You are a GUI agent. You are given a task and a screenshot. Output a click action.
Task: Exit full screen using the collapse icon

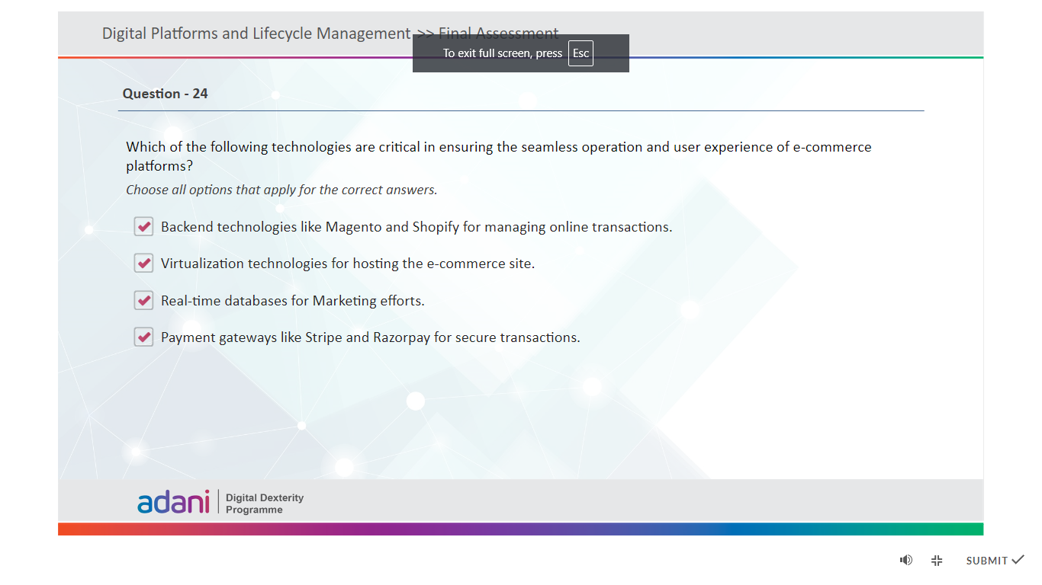(x=937, y=560)
